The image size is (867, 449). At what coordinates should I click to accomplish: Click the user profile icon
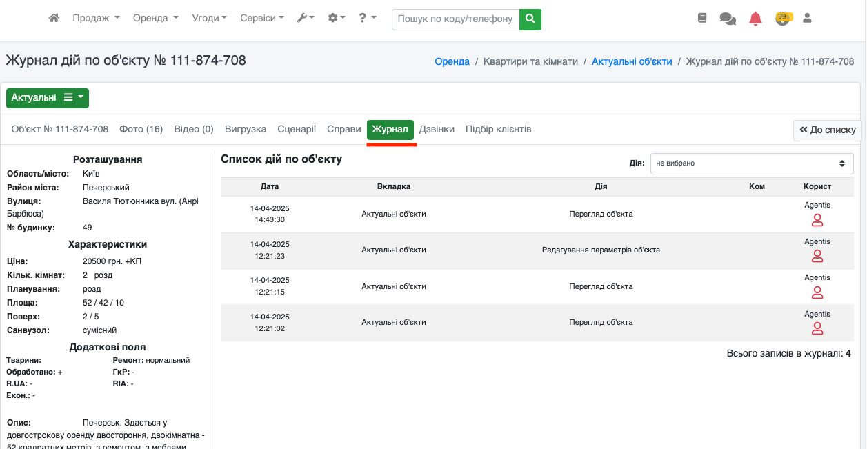point(807,19)
